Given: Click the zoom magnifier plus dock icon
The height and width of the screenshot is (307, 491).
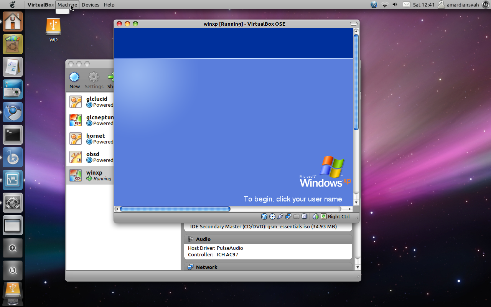Looking at the screenshot, I should pyautogui.click(x=13, y=248).
